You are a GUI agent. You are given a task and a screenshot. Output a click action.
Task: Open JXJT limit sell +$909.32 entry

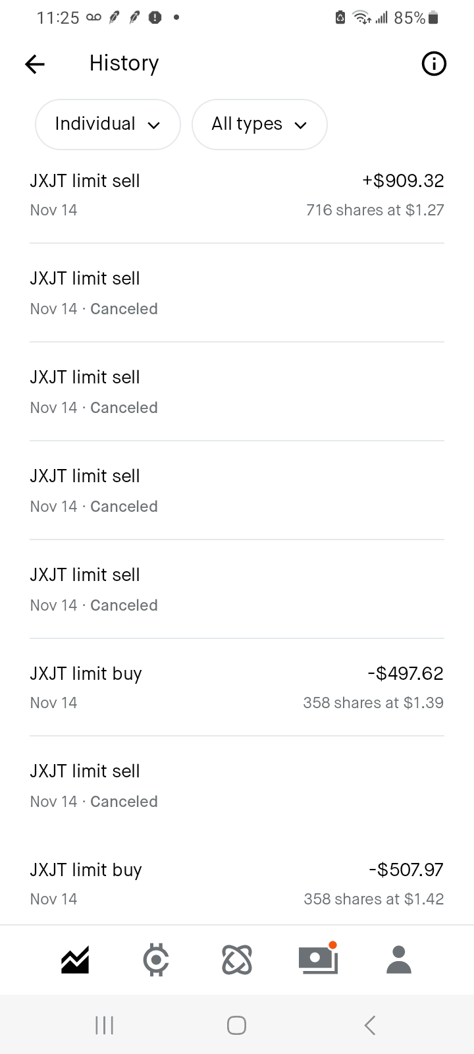click(237, 195)
